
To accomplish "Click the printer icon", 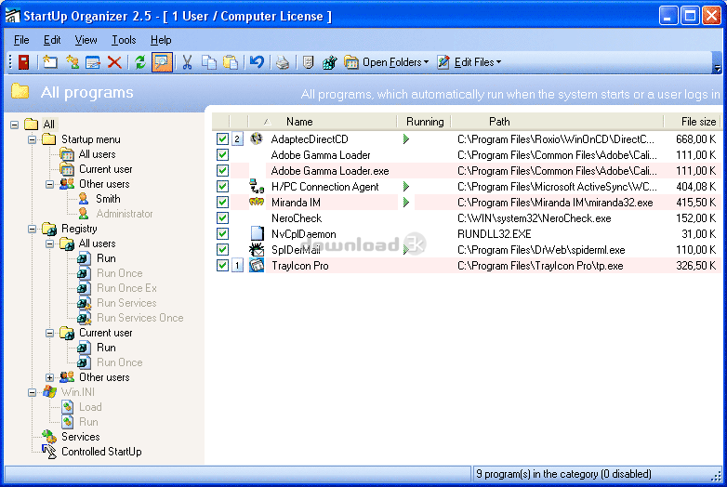I will coord(283,62).
